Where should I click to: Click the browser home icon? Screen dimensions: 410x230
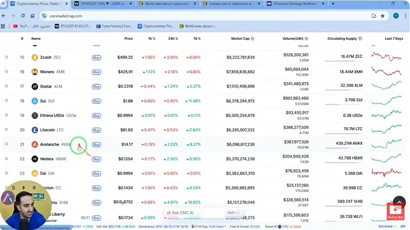pos(32,16)
